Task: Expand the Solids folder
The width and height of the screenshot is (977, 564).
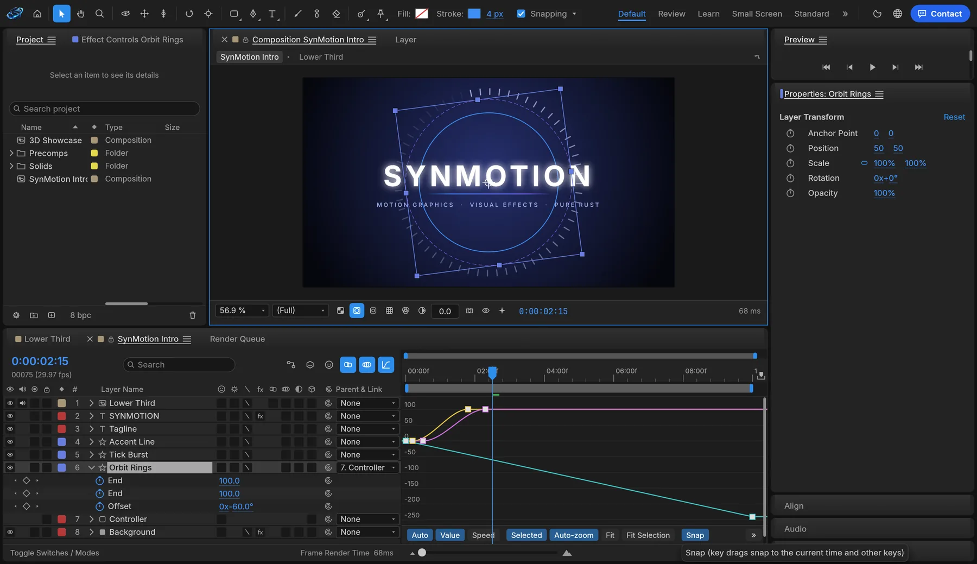Action: [11, 166]
